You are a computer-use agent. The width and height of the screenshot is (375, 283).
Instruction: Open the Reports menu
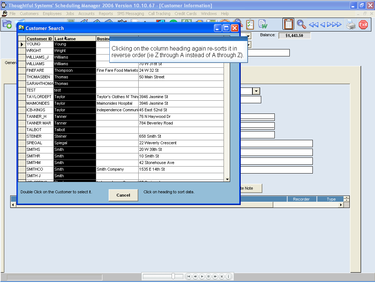click(x=106, y=14)
